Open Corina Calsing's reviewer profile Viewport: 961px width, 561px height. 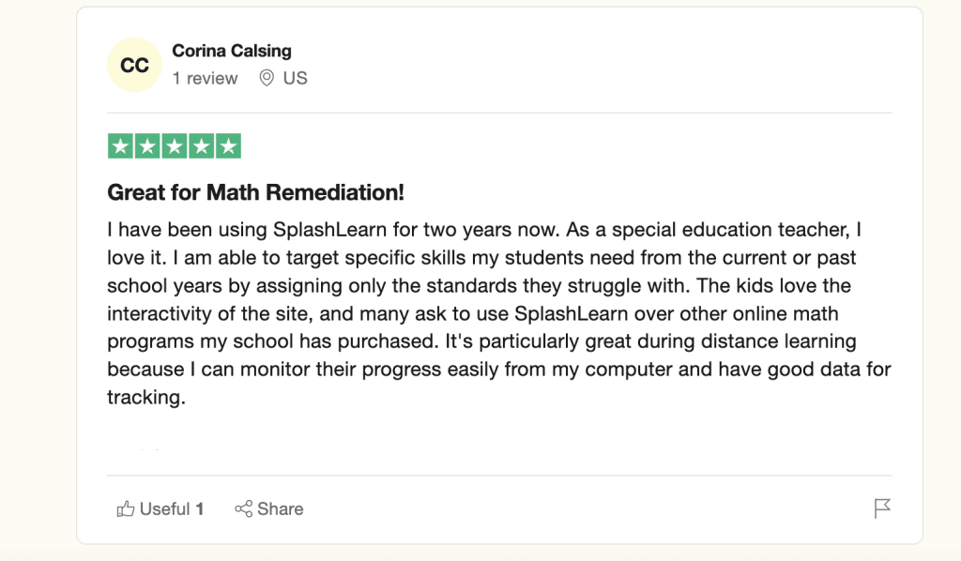click(x=232, y=52)
